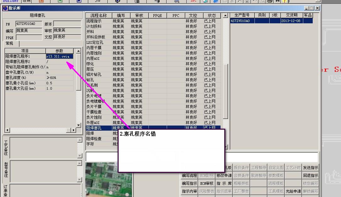Select the 外层AOI flow row

click(153, 123)
